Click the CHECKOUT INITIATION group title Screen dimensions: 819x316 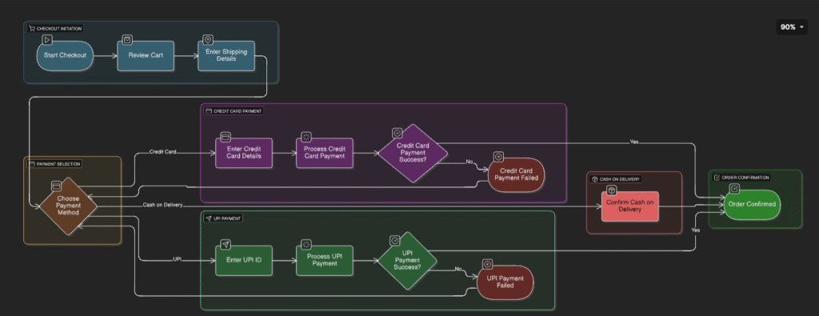[59, 29]
